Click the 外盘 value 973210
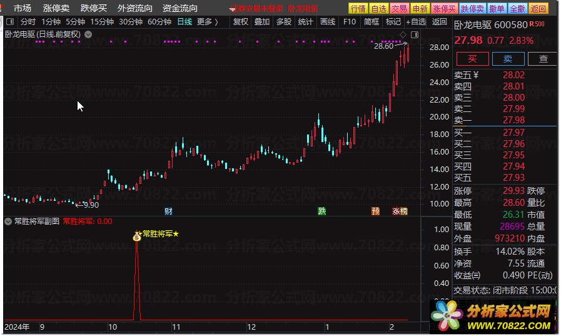The width and height of the screenshot is (561, 336). coord(510,238)
